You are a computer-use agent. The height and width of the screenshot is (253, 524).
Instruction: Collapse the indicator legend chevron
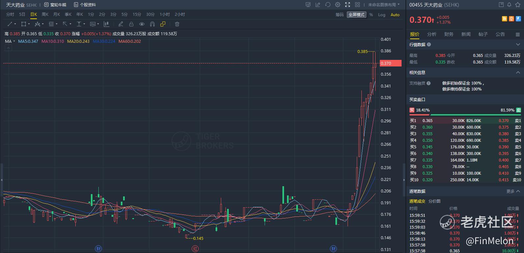8,48
